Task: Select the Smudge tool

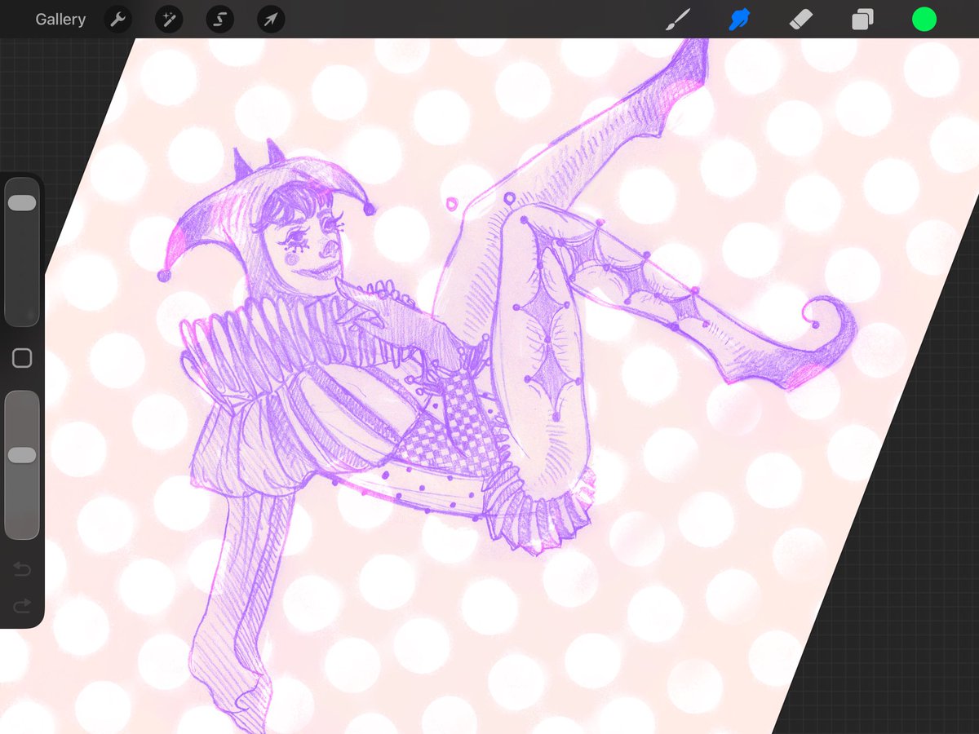Action: (x=739, y=19)
